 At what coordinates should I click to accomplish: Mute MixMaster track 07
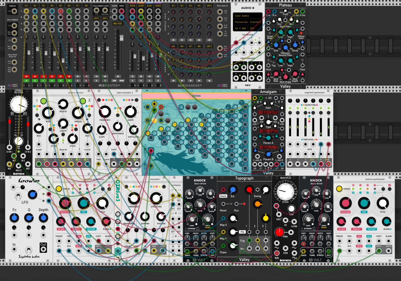78,76
